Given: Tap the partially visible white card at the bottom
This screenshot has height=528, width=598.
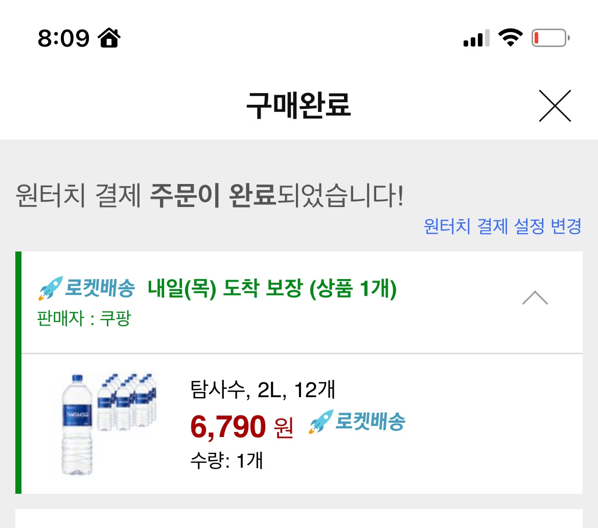Looking at the screenshot, I should point(298,518).
